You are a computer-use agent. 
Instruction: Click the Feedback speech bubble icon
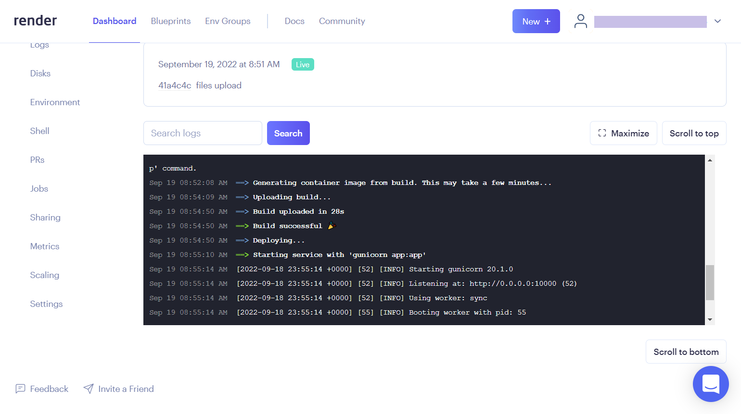point(20,389)
